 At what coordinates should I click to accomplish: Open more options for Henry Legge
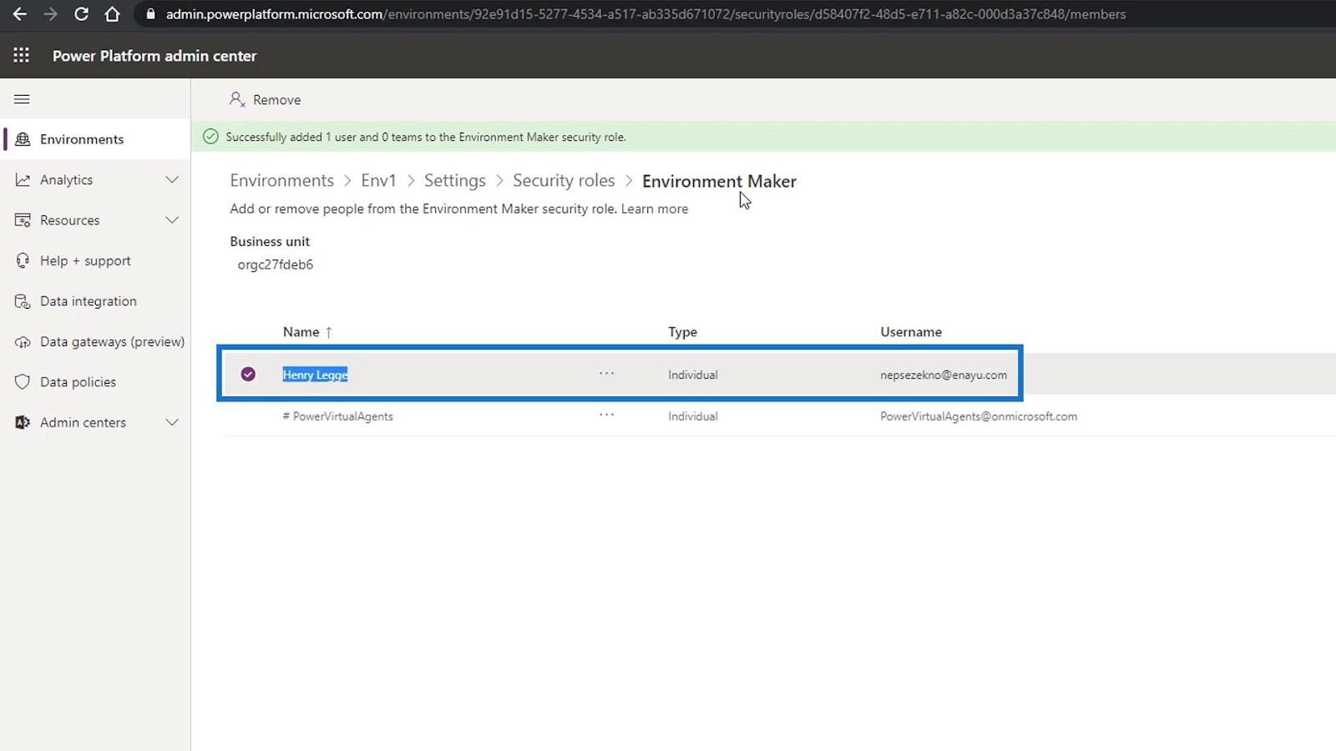click(x=606, y=374)
